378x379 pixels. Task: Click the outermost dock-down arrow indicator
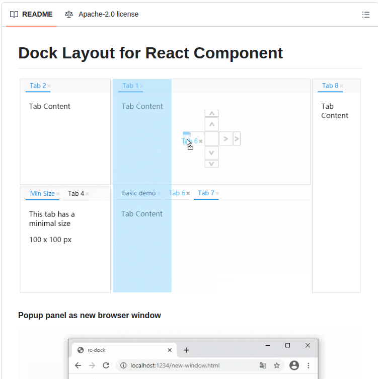tap(212, 164)
